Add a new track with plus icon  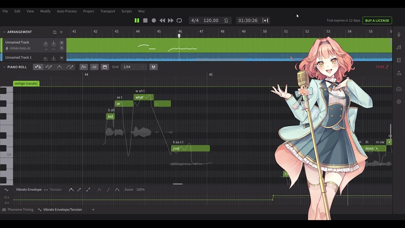(x=61, y=32)
